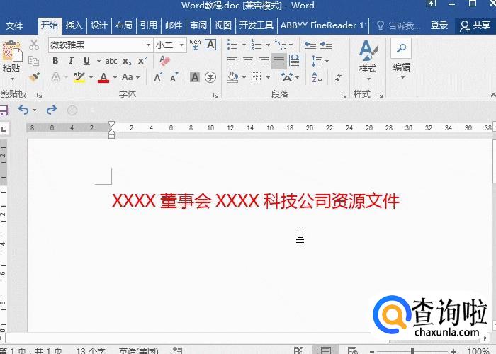The height and width of the screenshot is (354, 496).
Task: Toggle strikethrough formatting
Action: pos(111,61)
